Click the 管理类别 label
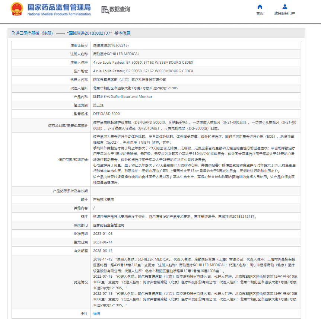This screenshot has width=321, height=319. pos(81,105)
